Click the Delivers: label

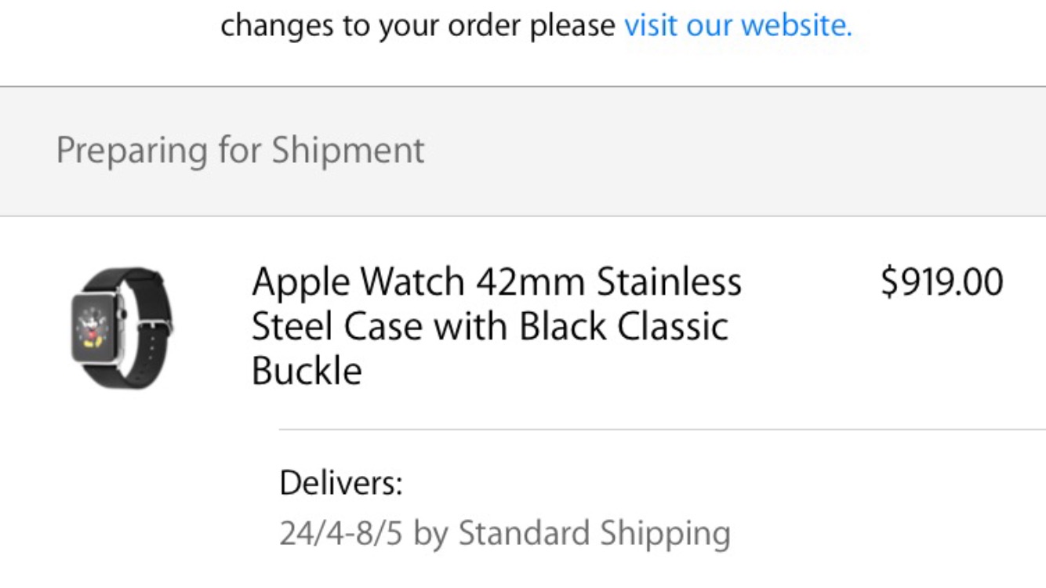(x=341, y=484)
